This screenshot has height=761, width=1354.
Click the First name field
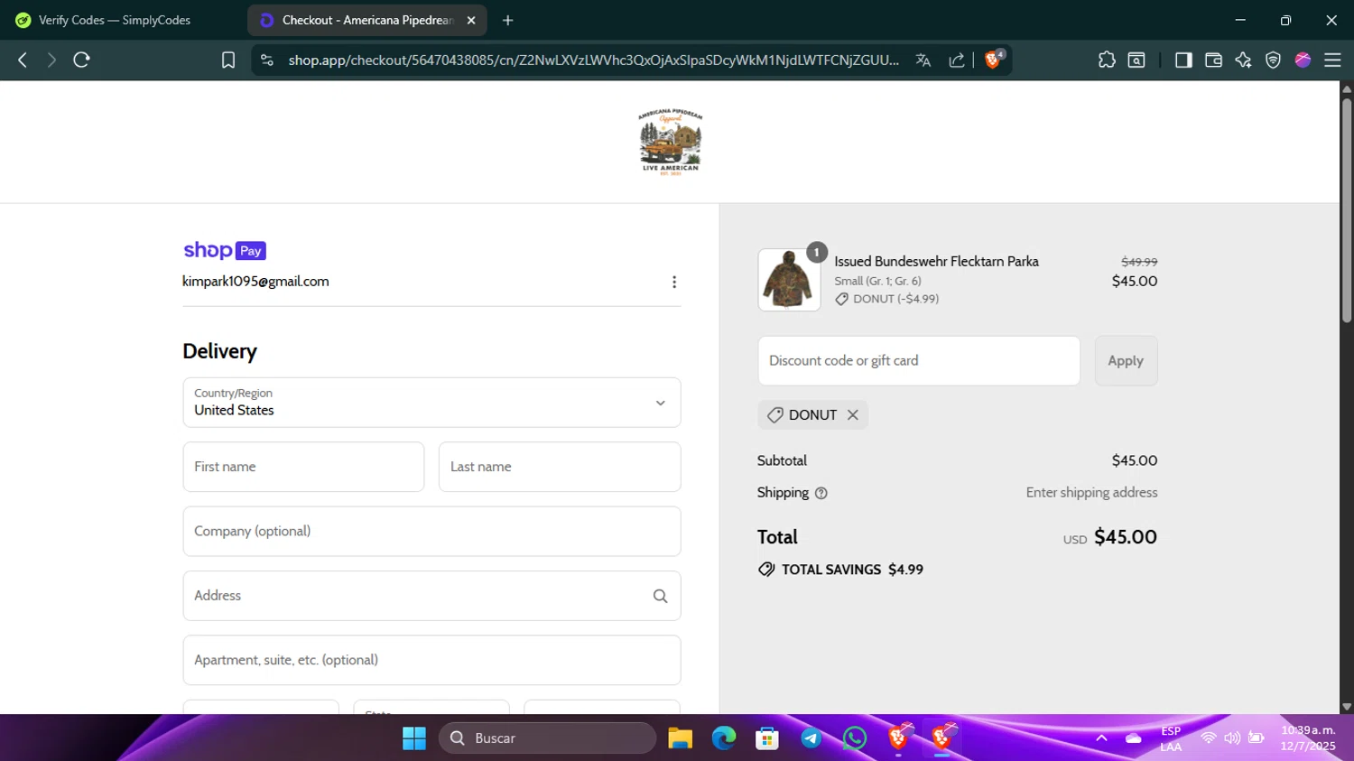point(303,467)
